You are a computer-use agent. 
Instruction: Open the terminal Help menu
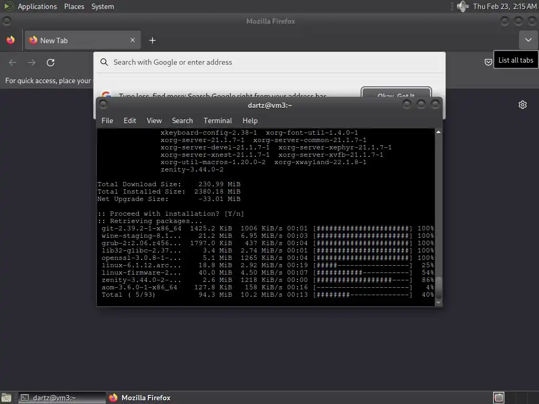tap(250, 120)
